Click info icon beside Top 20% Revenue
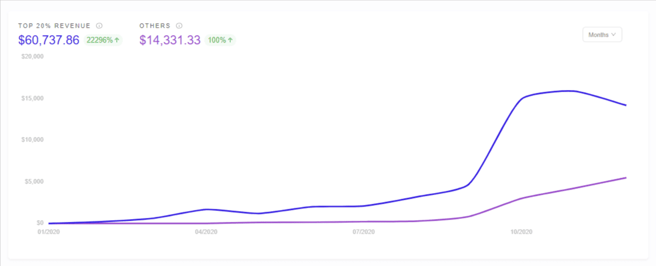 pyautogui.click(x=99, y=26)
